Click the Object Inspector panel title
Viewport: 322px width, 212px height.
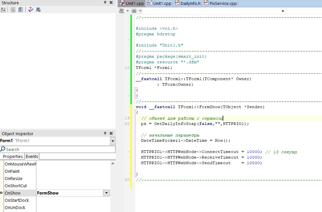18,134
